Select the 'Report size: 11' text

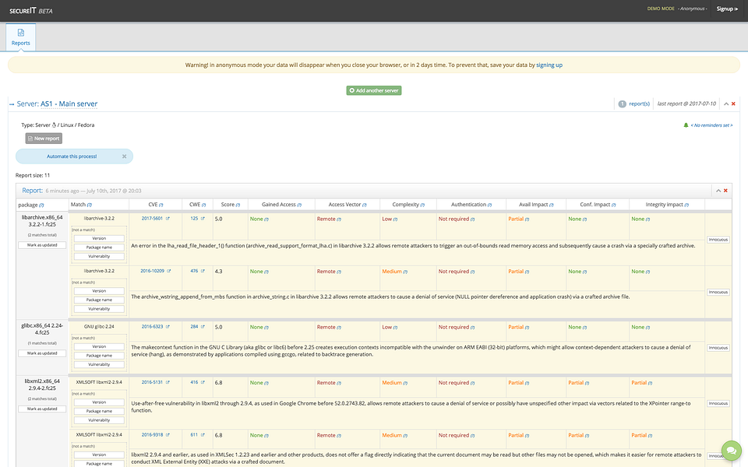pos(33,175)
